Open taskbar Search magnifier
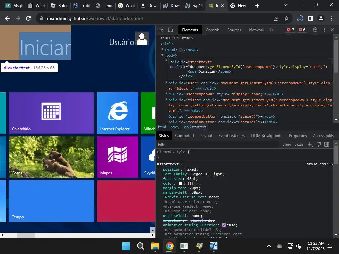339x254 pixels. pos(140,246)
